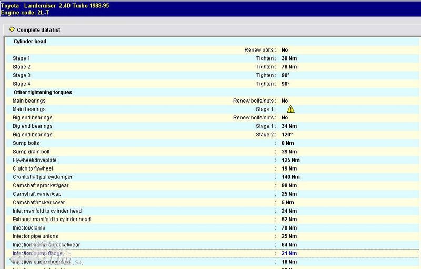Select the Clutch to flywheel row
Screen dimensions: 421x269
click(x=212, y=168)
